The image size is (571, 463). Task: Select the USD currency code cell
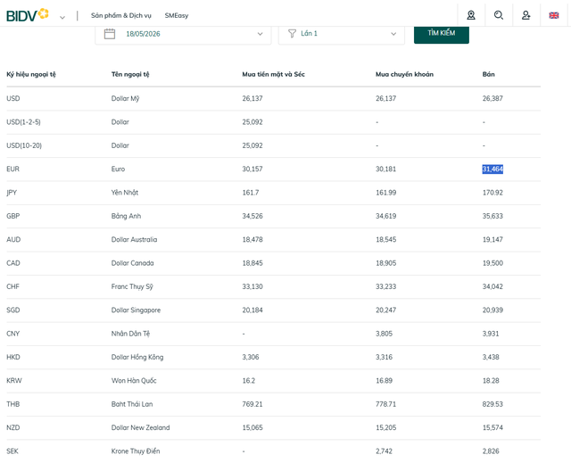tap(13, 98)
